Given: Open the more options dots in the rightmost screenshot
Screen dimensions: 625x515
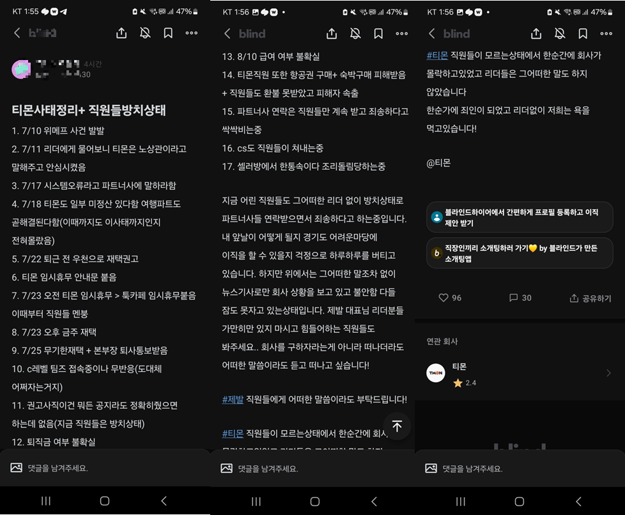Looking at the screenshot, I should [x=606, y=33].
